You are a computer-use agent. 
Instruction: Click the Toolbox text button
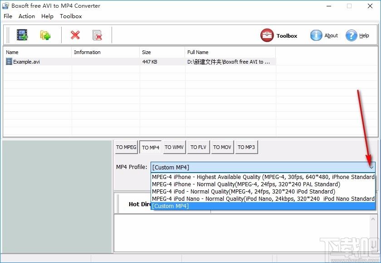tap(287, 36)
